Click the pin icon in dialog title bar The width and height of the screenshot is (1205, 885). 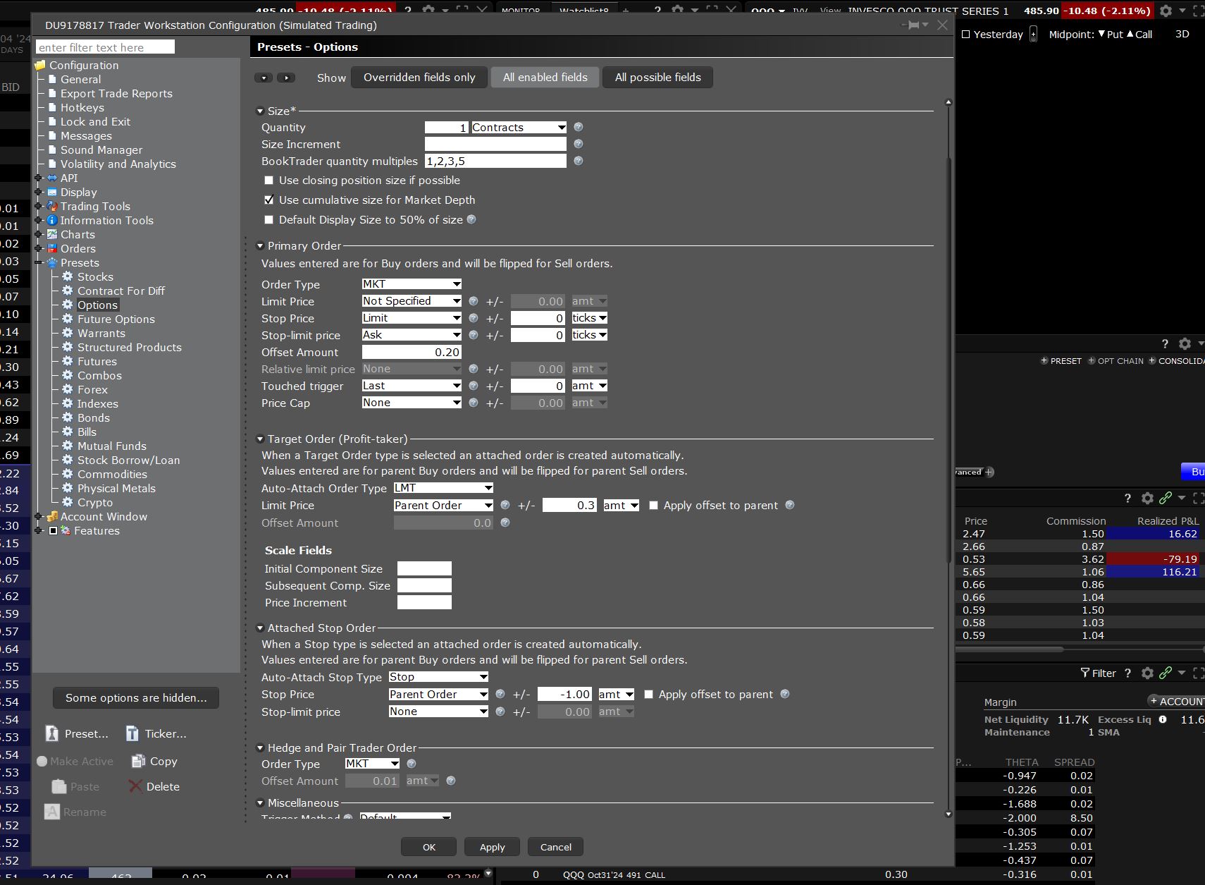pos(914,25)
